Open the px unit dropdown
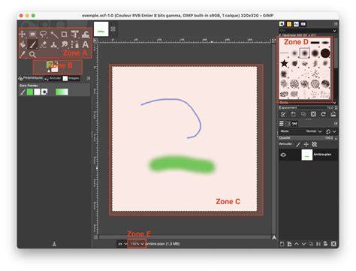Screen dimensions: 356x271 click(122, 244)
